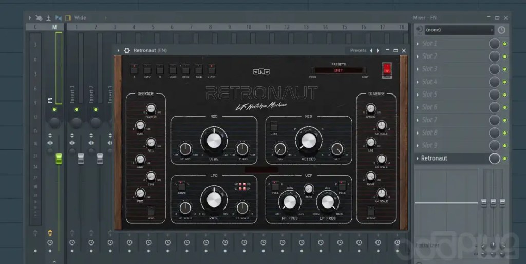Screen dimensions: 526x264
Task: Click the FLUTTER knob
Action: (151, 108)
